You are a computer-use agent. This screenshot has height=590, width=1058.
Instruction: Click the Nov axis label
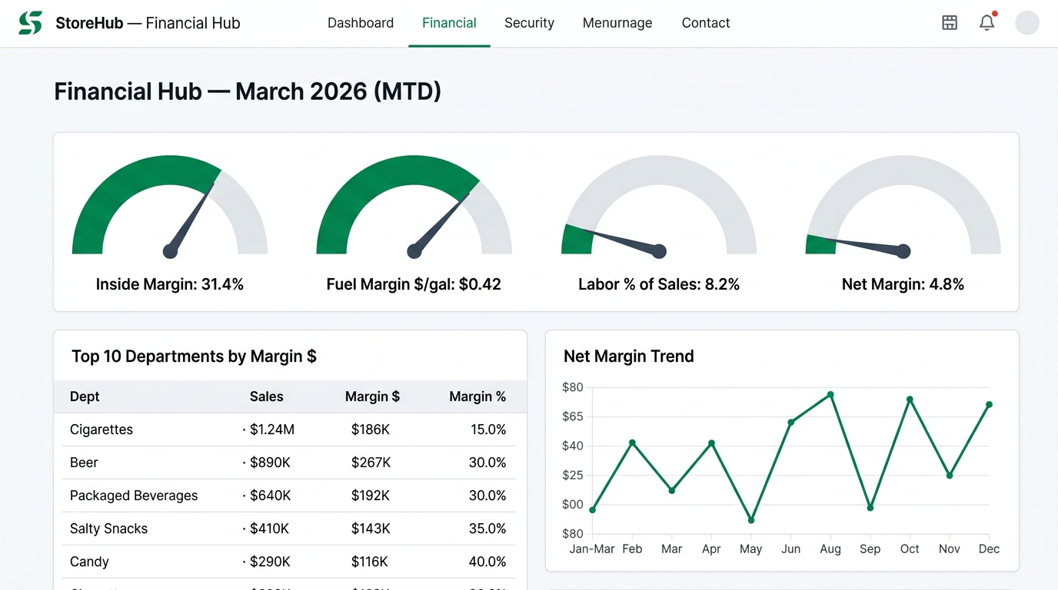click(x=950, y=549)
